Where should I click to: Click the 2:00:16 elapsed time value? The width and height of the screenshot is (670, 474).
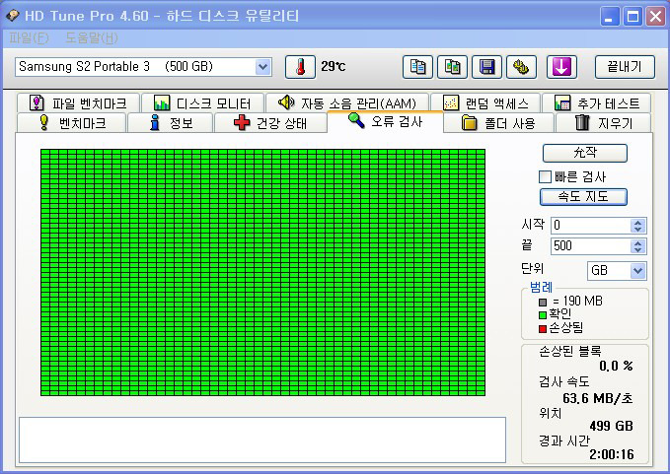click(x=612, y=454)
